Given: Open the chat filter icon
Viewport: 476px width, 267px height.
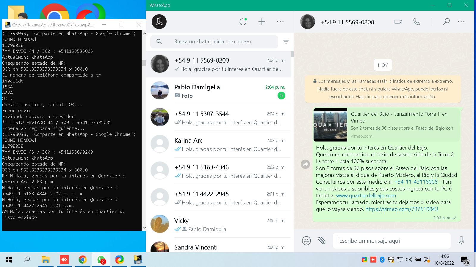Looking at the screenshot, I should (x=286, y=42).
